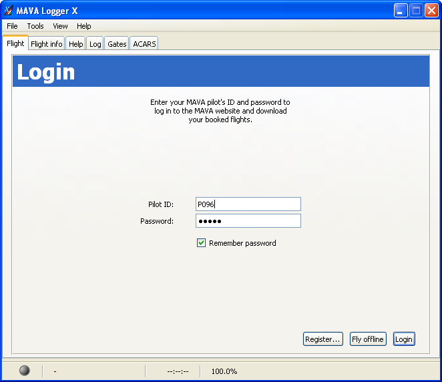The width and height of the screenshot is (442, 382).
Task: Click the Register... button
Action: pos(322,339)
